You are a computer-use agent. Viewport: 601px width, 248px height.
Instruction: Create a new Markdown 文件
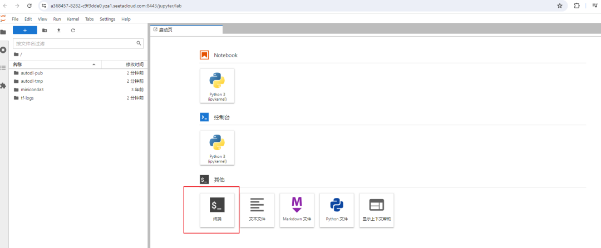[x=297, y=210]
